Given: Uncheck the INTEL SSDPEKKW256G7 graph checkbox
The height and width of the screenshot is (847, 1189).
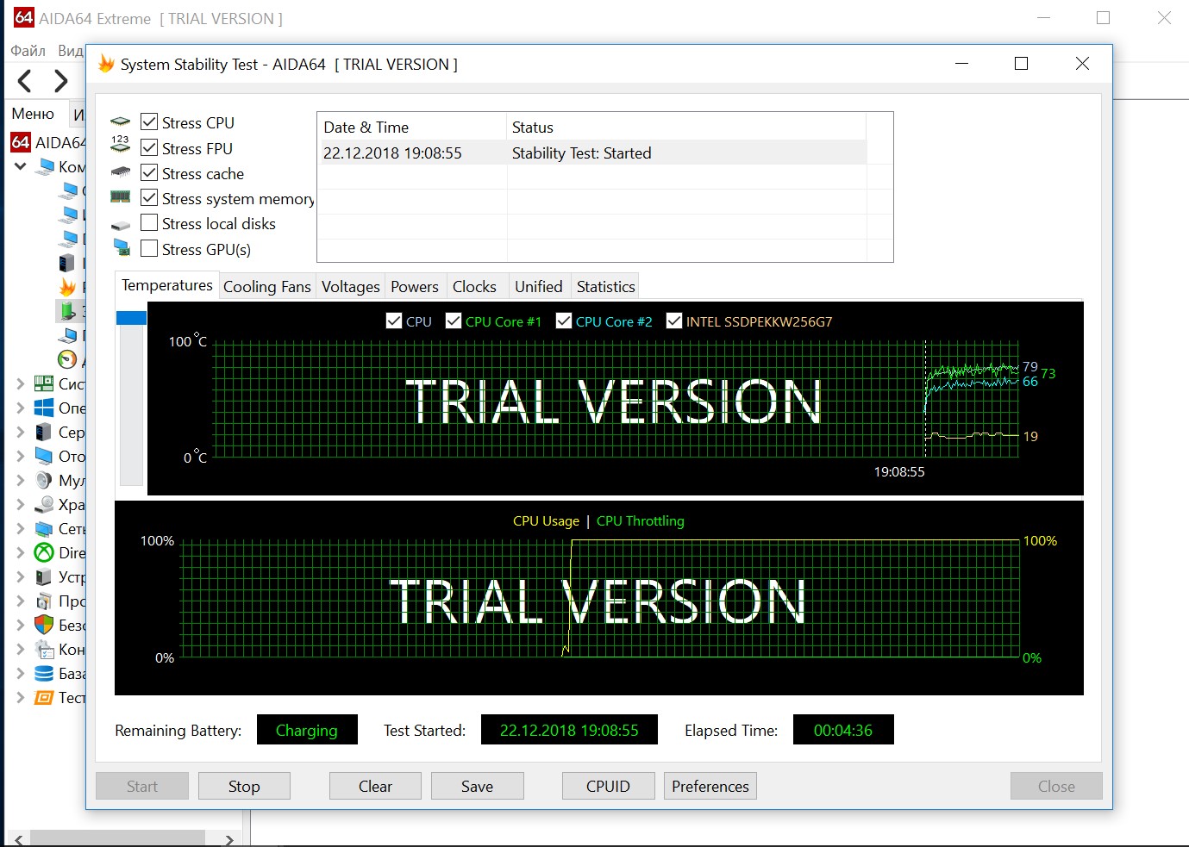Looking at the screenshot, I should coord(674,321).
